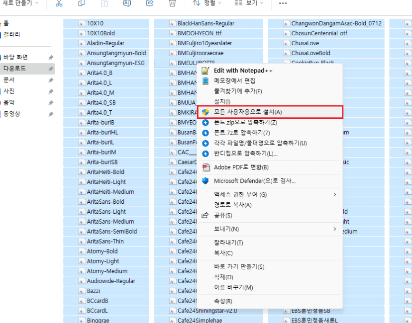Choose 폰트.zip으로 압축하기(Z)
Image resolution: width=412 pixels, height=323 pixels.
270,122
